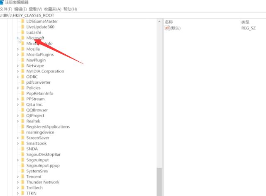Click the folder icon beside NavPlugin
This screenshot has width=266, height=196.
[x=22, y=60]
